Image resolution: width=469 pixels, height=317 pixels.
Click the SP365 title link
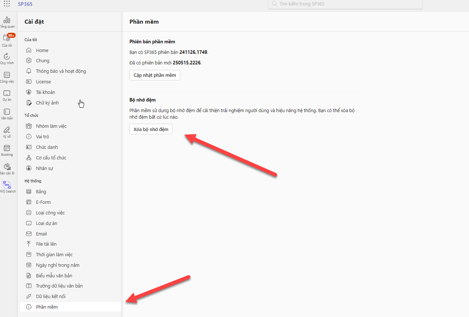click(25, 4)
